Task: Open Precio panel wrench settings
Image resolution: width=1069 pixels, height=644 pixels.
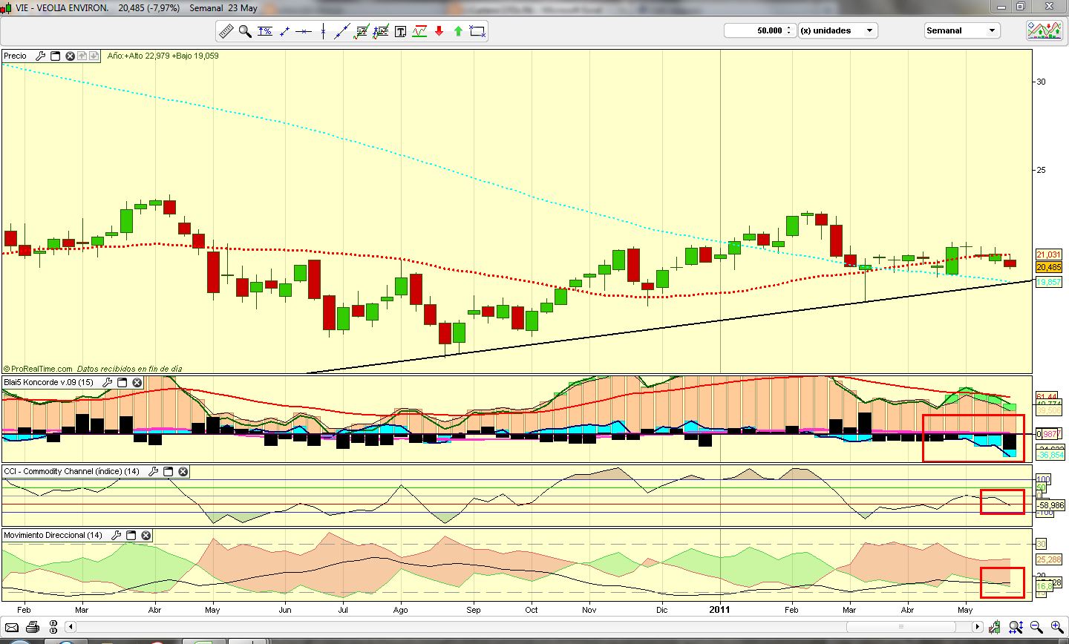Action: (41, 56)
